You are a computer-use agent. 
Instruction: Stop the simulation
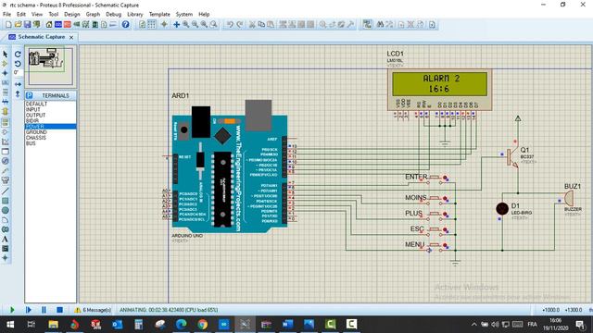coord(59,310)
